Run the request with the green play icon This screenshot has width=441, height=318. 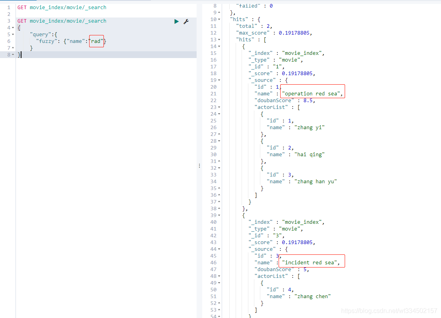[176, 21]
